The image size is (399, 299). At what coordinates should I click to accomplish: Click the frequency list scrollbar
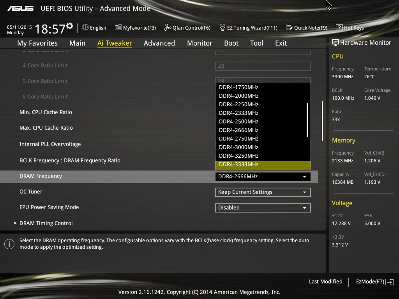pyautogui.click(x=307, y=120)
